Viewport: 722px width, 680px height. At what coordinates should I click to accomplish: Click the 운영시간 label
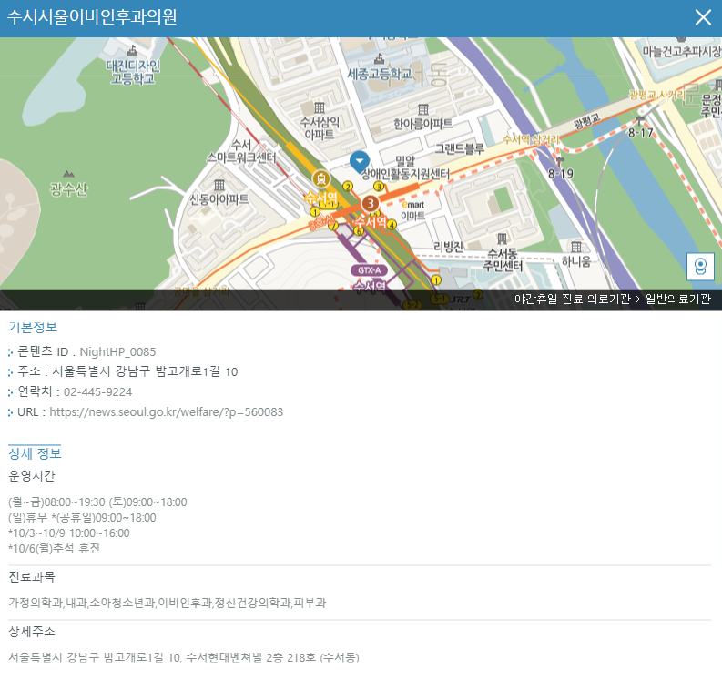click(x=32, y=476)
